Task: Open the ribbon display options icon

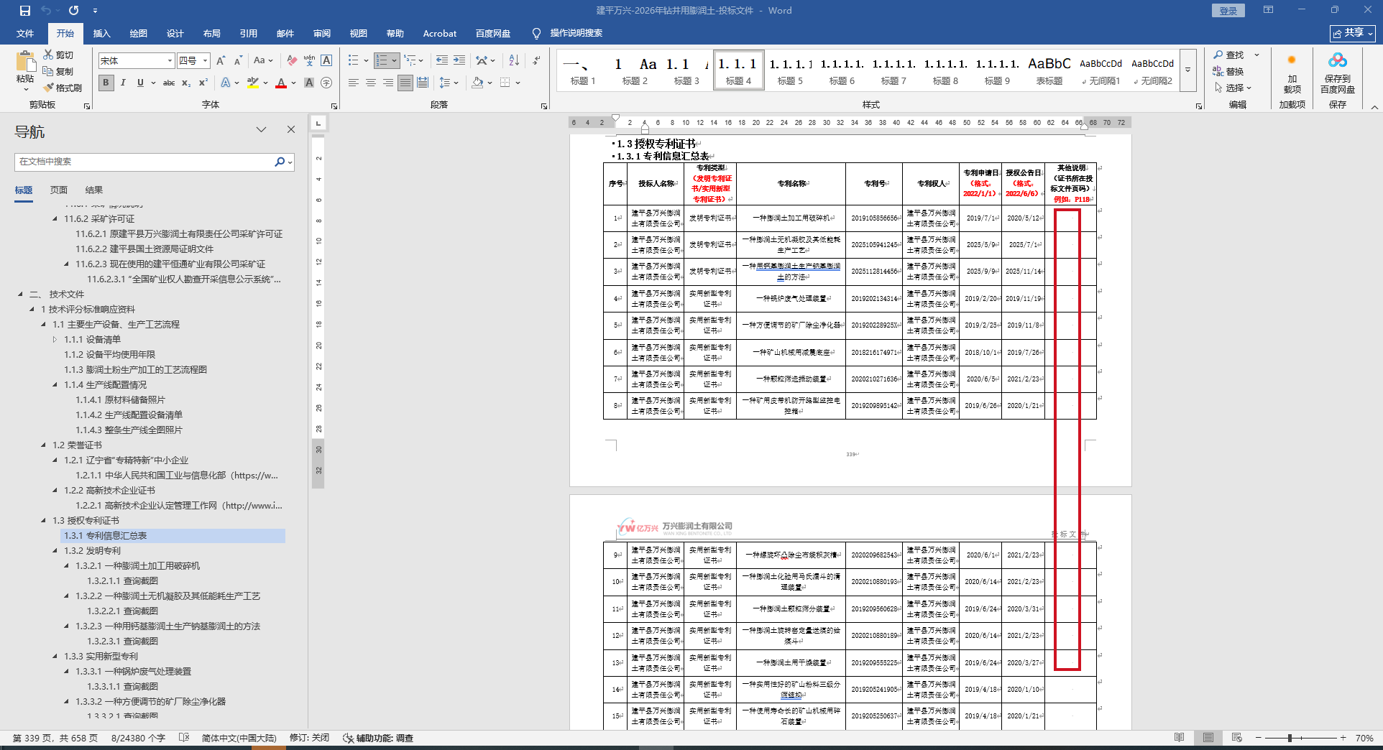Action: pyautogui.click(x=1268, y=10)
